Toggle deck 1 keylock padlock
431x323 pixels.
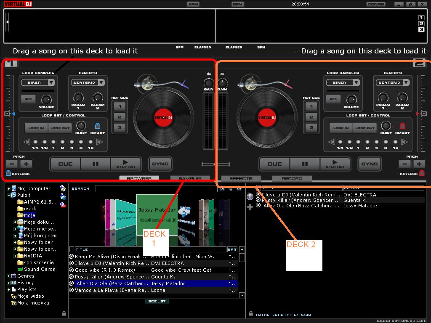pos(8,173)
